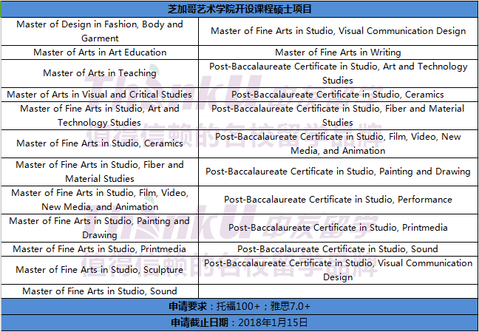Select Post-Baccalaureate Certificate, Visual Communication Design cell
This screenshot has width=479, height=332.
click(338, 270)
